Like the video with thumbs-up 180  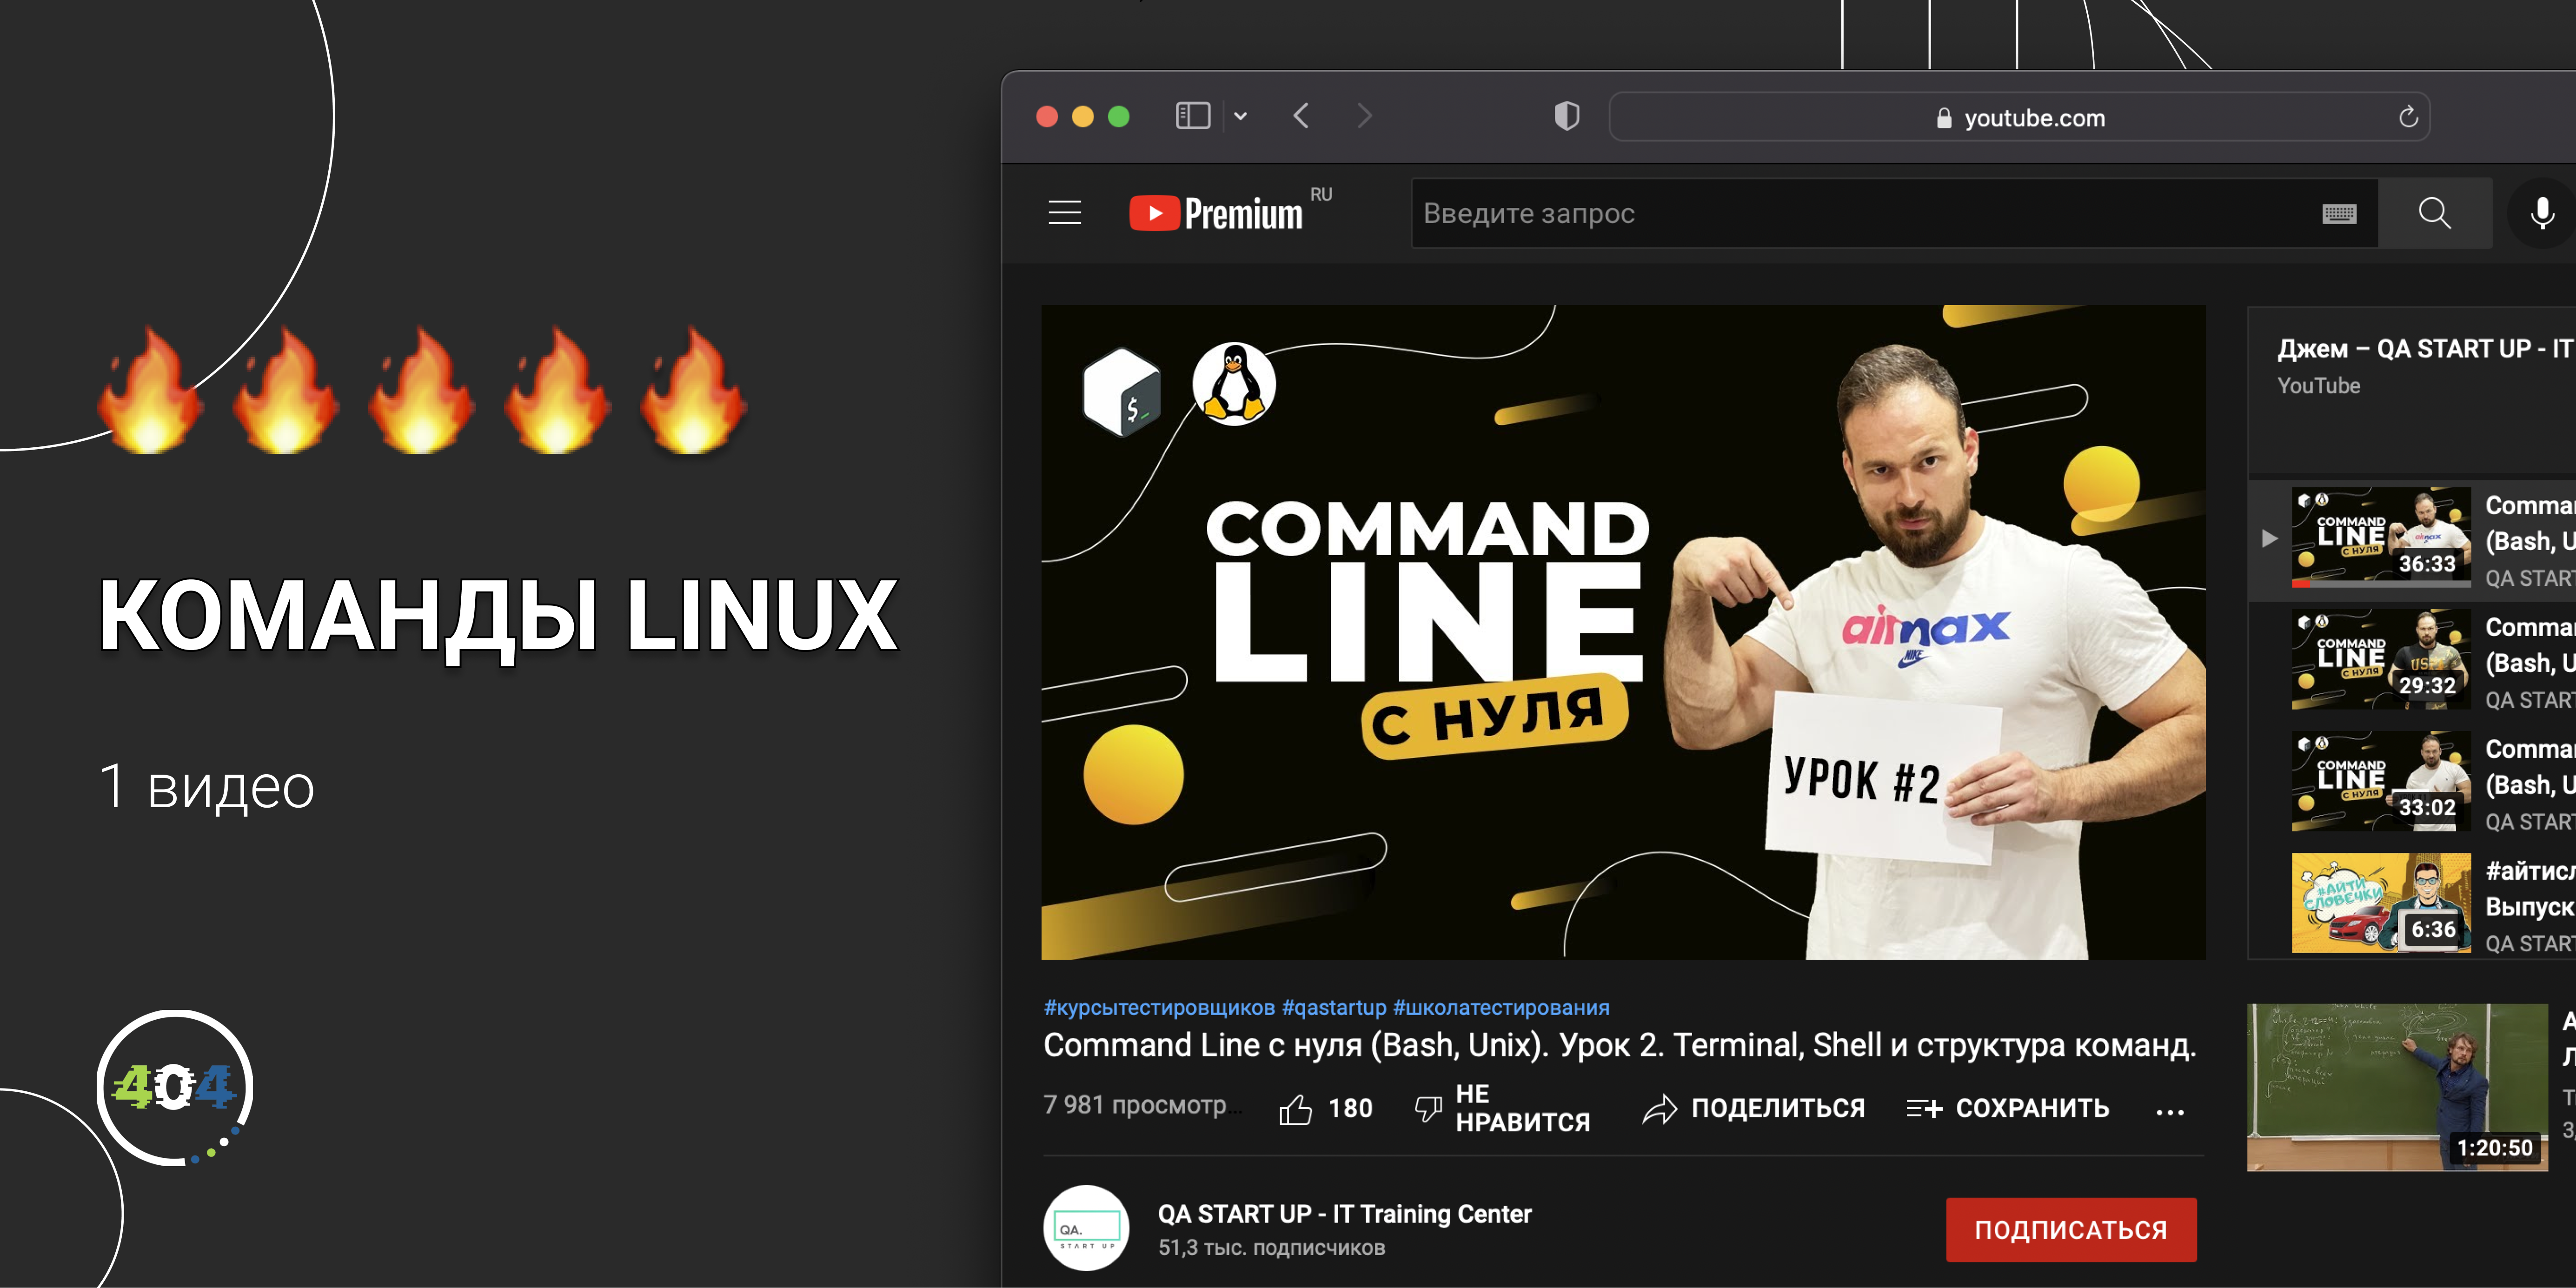1325,1108
